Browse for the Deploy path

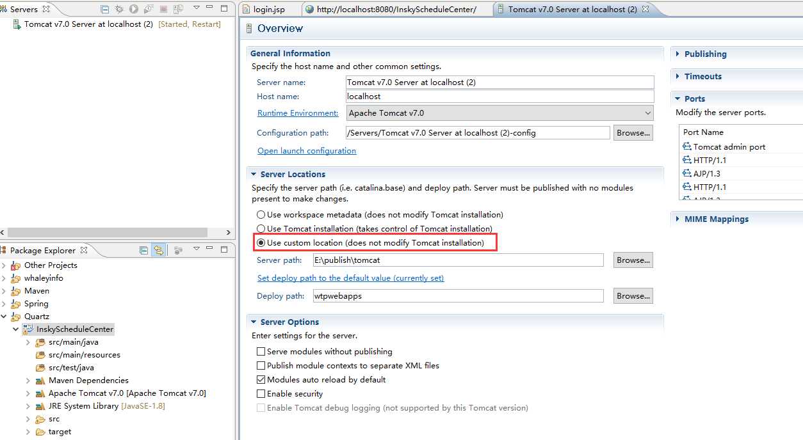[633, 296]
